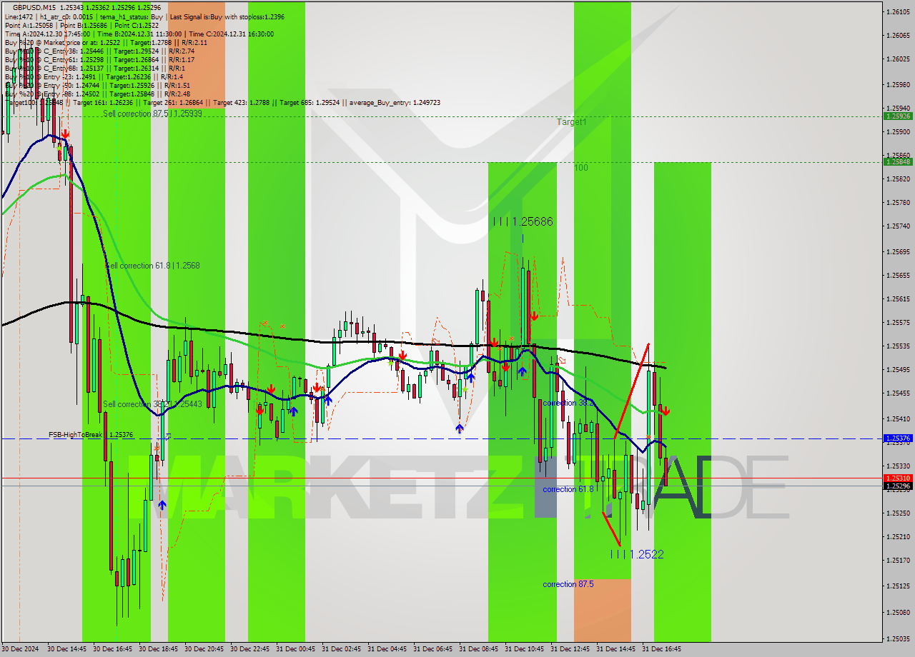The width and height of the screenshot is (915, 657).
Task: Click the '30 Dec 2024' time axis label
Action: click(21, 649)
